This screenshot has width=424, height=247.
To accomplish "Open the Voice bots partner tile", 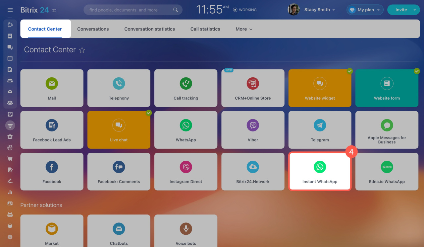I will (186, 231).
